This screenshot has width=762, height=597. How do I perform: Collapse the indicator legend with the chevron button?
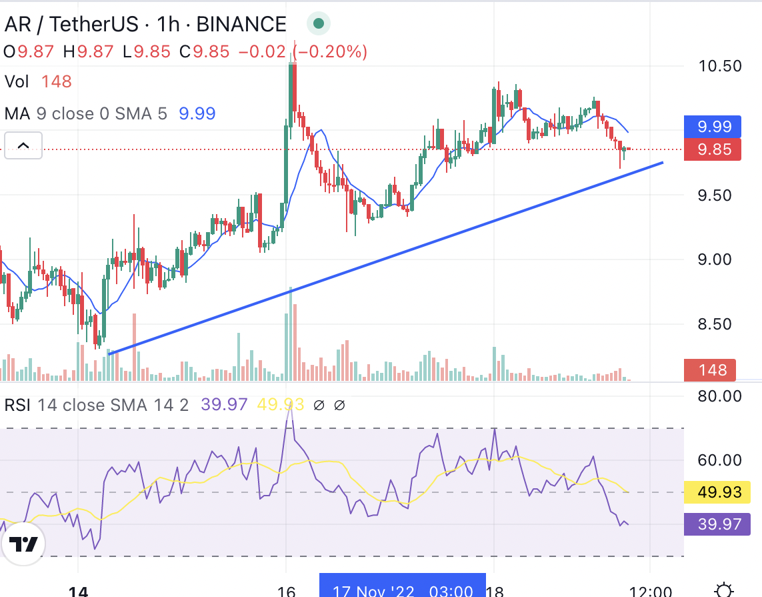click(23, 145)
